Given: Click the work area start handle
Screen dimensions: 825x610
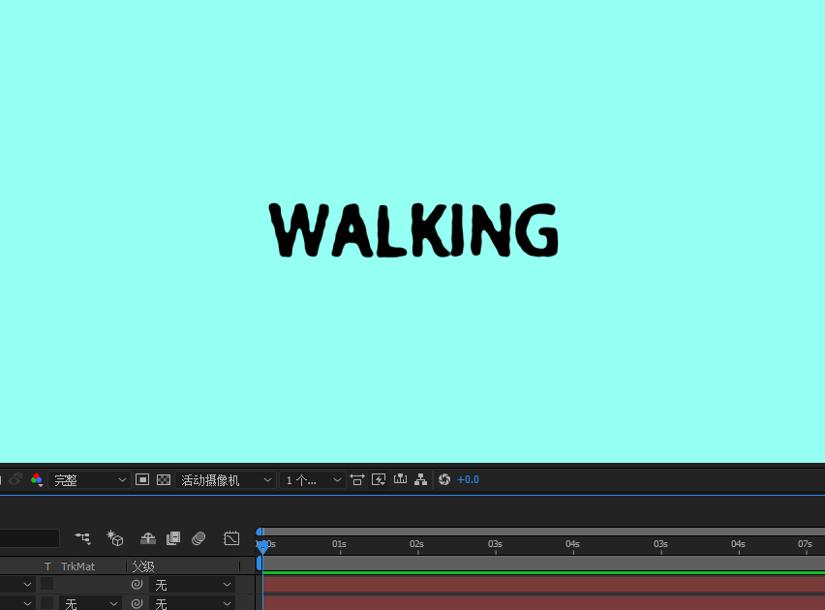Looking at the screenshot, I should pos(259,564).
